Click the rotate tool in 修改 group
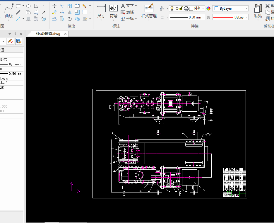The width and height of the screenshot is (274, 223). pyautogui.click(x=70, y=19)
